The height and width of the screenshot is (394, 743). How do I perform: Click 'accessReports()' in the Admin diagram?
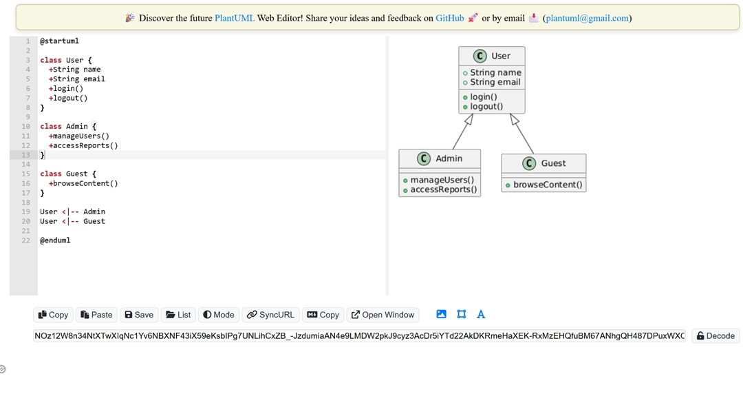pyautogui.click(x=444, y=189)
